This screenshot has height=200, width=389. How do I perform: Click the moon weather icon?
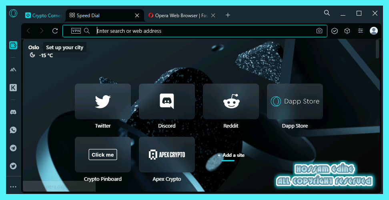32,55
